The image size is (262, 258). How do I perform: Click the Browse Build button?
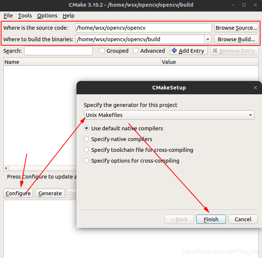tap(236, 39)
